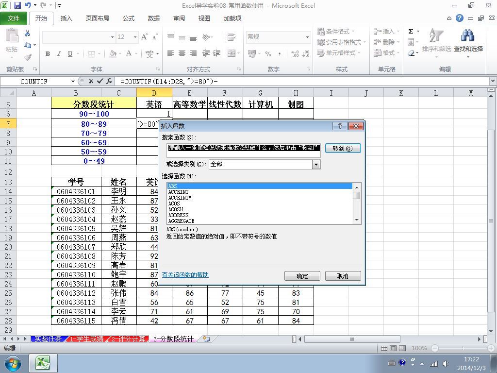Click the Conditional Formatting icon
Screen dimensions: 497x373
pyautogui.click(x=321, y=31)
